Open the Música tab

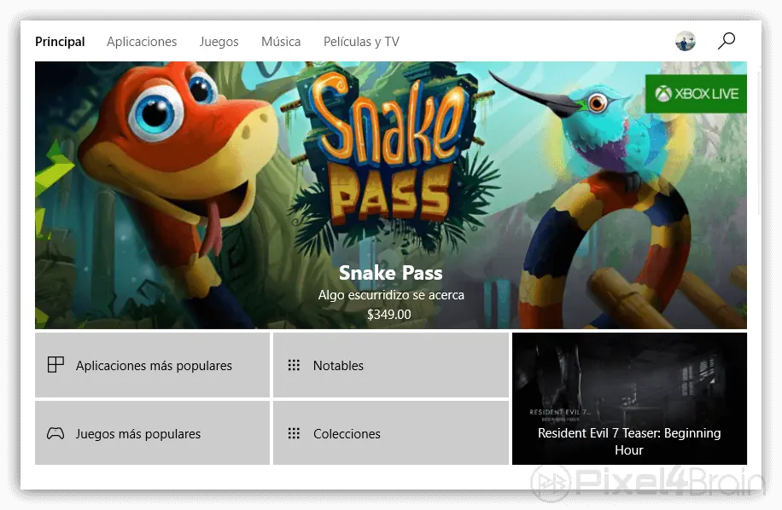tap(281, 41)
